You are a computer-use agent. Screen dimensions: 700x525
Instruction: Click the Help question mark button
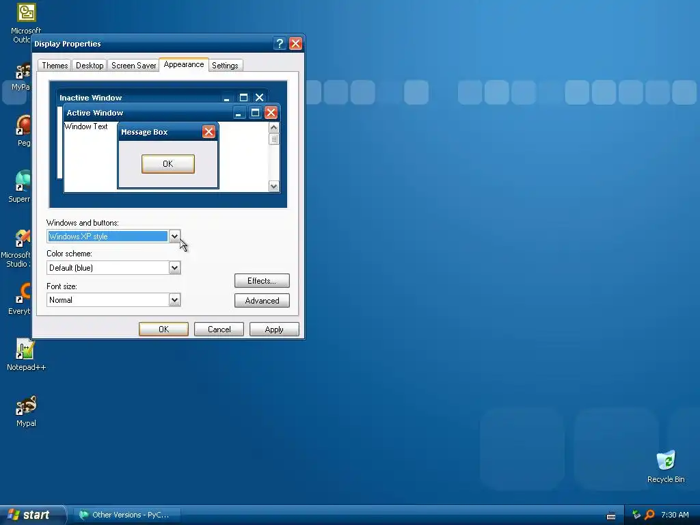[280, 44]
